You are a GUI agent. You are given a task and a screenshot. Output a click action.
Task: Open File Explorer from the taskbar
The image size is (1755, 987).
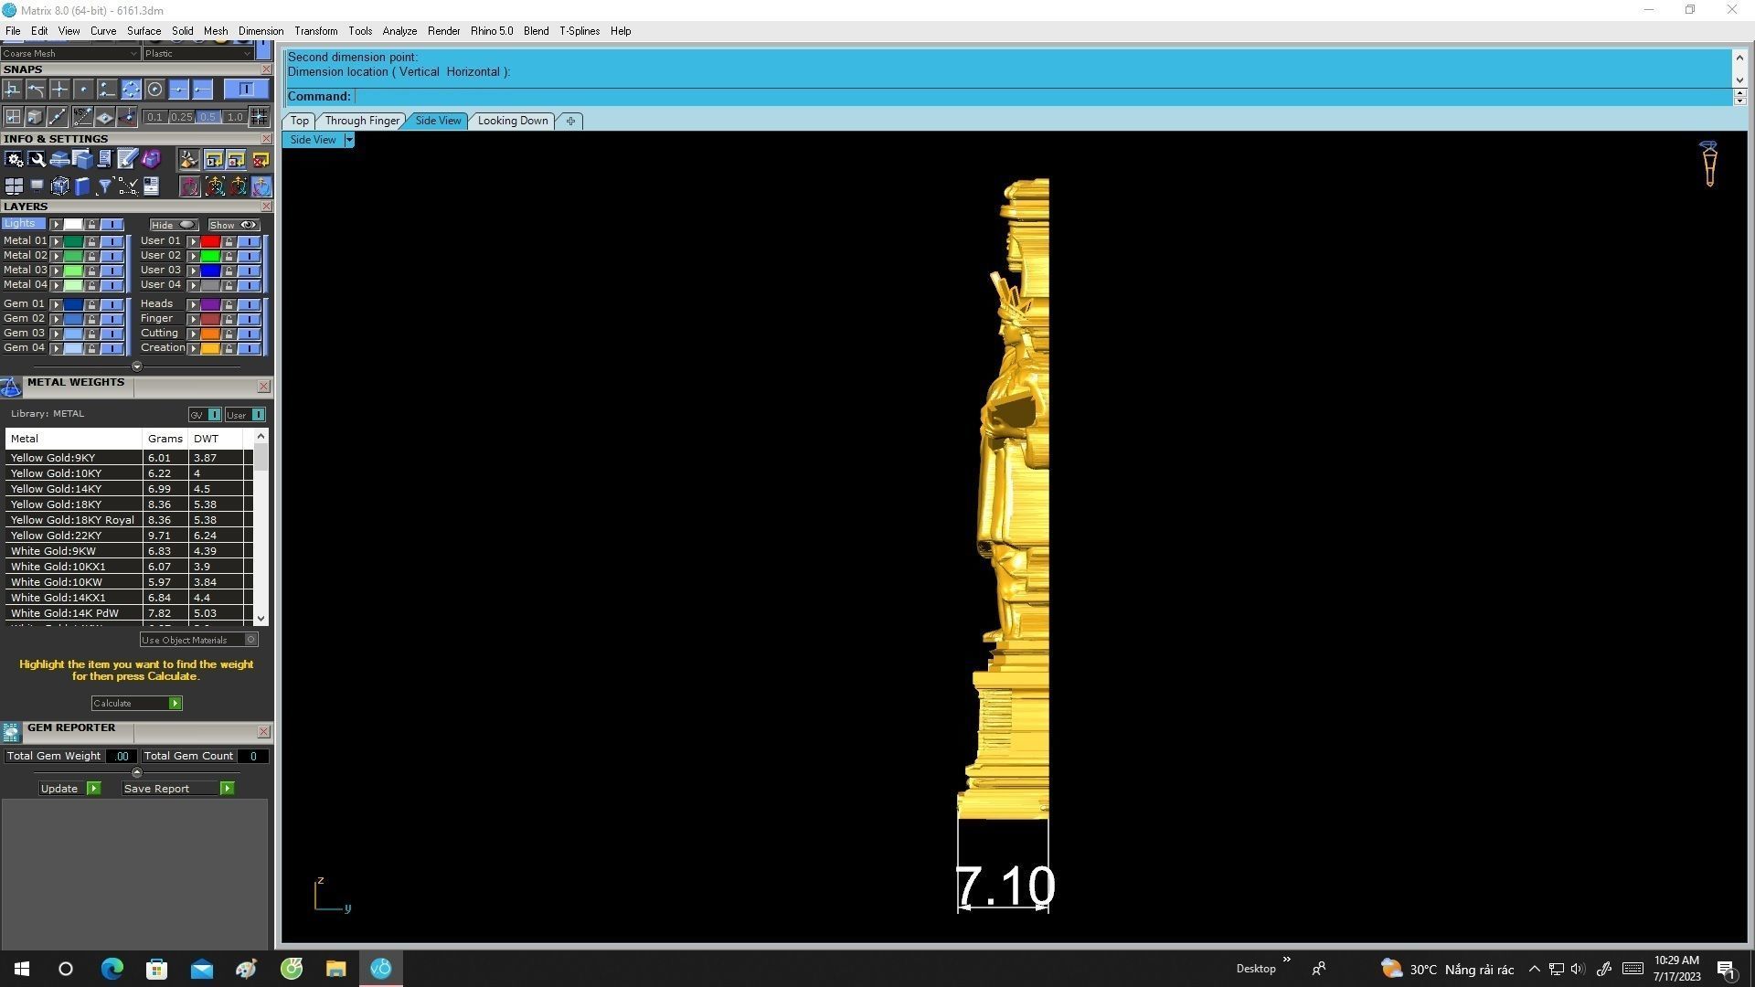tap(335, 969)
